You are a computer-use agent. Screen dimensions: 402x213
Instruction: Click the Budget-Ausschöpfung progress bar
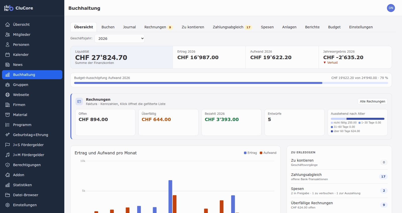point(231,83)
